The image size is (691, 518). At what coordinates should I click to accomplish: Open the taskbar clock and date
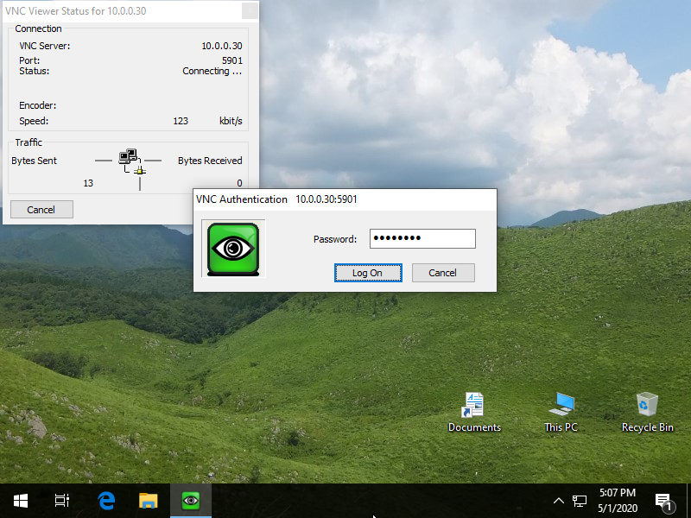click(x=617, y=501)
